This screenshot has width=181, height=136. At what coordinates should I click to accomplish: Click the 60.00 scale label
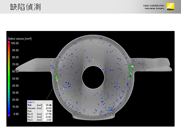pos(15,71)
